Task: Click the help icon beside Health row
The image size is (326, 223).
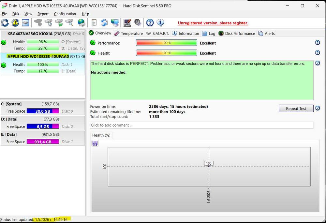Action: click(318, 52)
